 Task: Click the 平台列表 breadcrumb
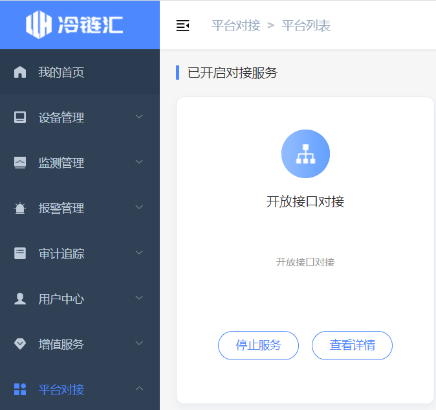[x=306, y=26]
